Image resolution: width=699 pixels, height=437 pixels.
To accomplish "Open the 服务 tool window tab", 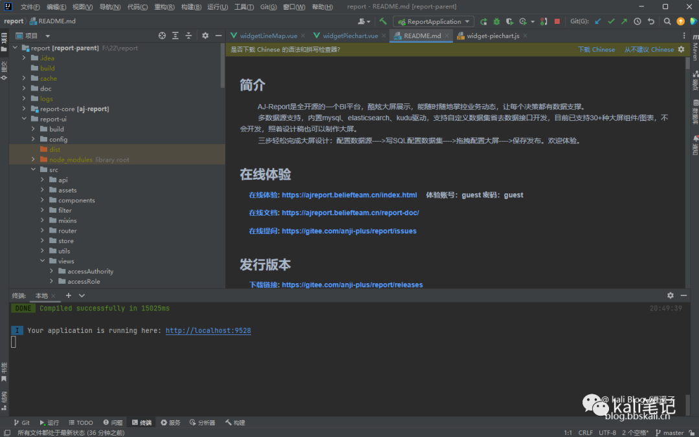I will pos(170,423).
